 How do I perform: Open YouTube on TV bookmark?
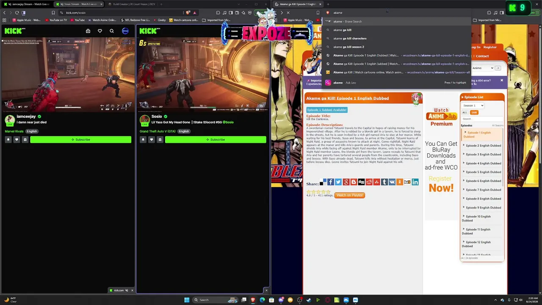[x=55, y=20]
